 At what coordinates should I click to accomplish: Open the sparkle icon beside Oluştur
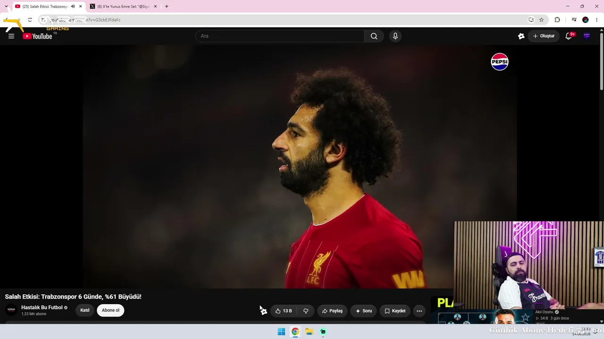coord(521,36)
